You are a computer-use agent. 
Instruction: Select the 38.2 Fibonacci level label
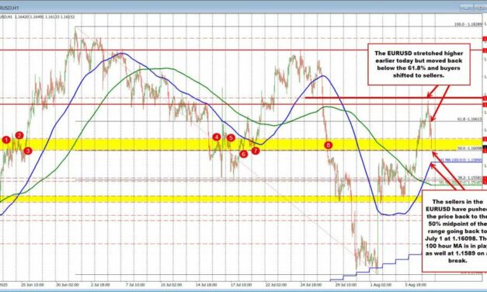[470, 177]
